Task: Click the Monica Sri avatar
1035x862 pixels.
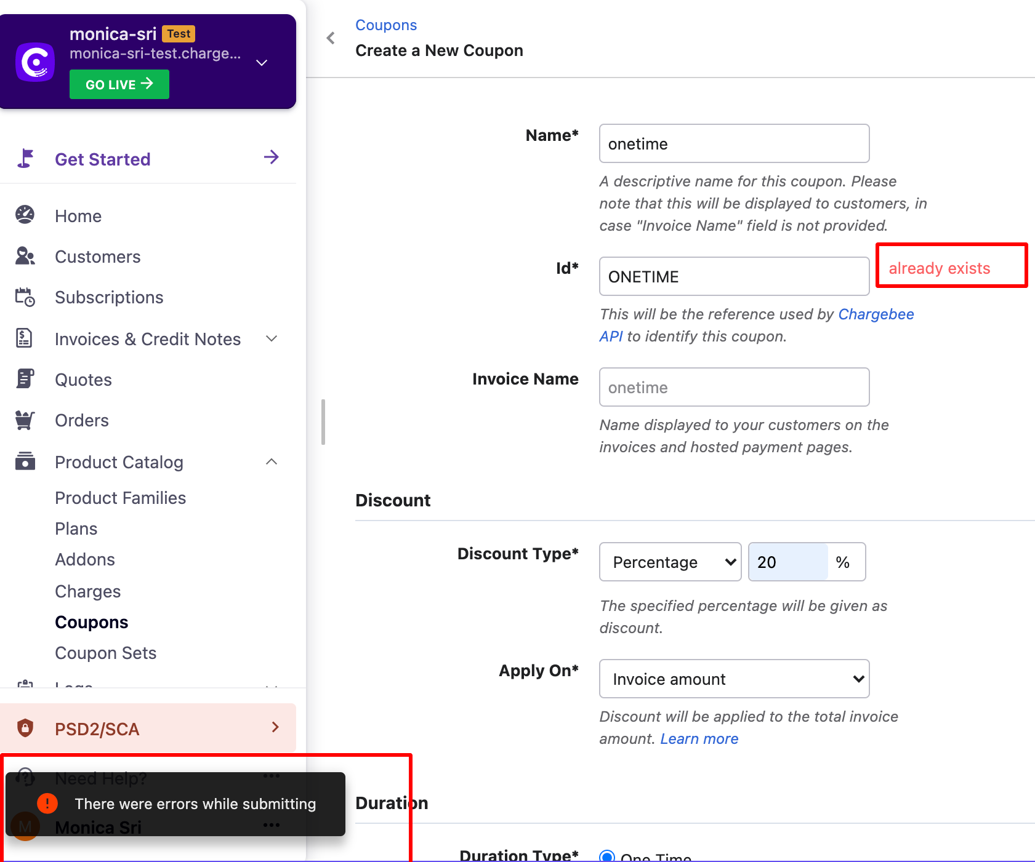Action: (25, 826)
